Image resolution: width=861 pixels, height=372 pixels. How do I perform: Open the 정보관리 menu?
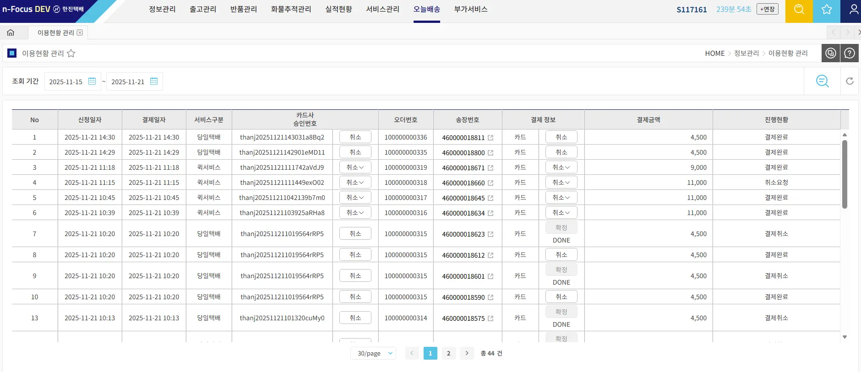[x=162, y=9]
